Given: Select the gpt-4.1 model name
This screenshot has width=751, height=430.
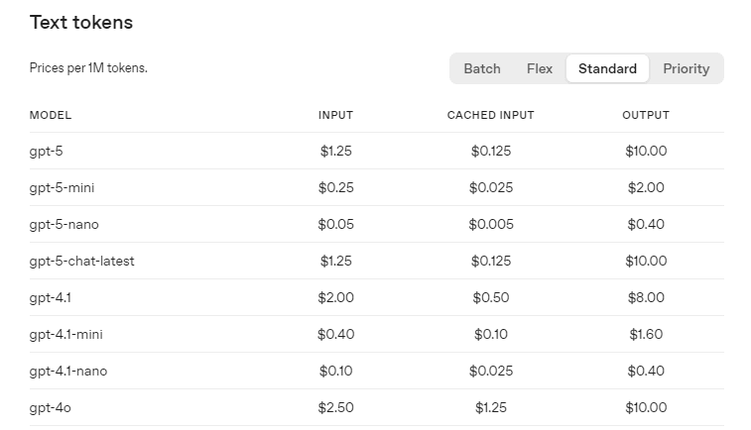Looking at the screenshot, I should tap(51, 297).
